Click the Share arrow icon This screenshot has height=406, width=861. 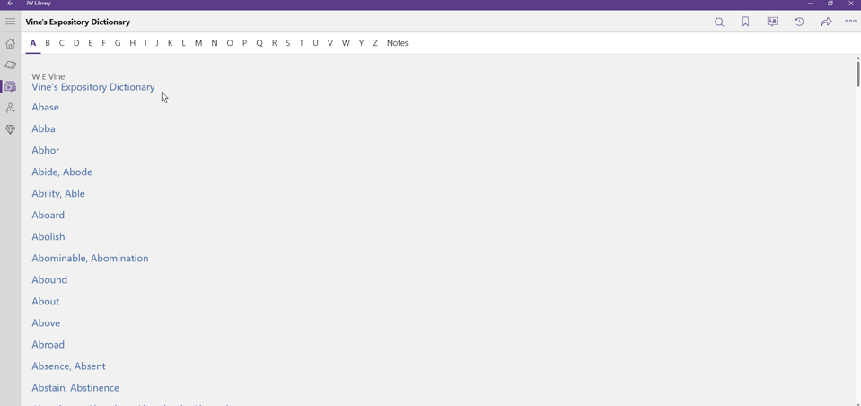tap(826, 22)
